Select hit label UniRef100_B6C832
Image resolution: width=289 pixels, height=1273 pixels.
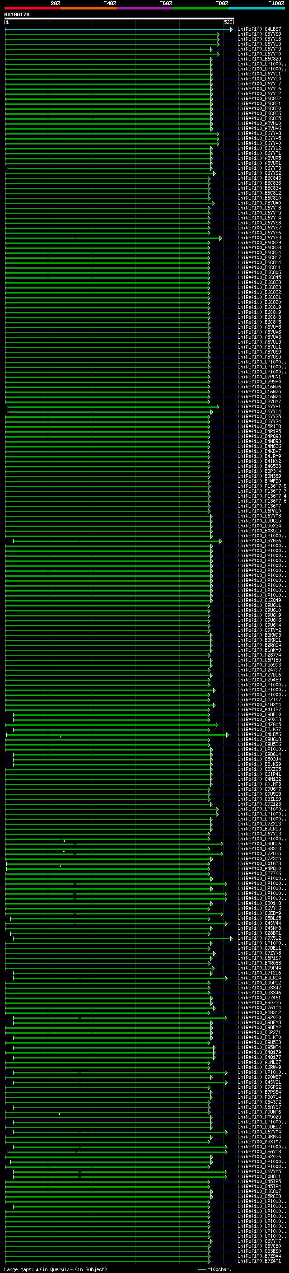pyautogui.click(x=259, y=99)
